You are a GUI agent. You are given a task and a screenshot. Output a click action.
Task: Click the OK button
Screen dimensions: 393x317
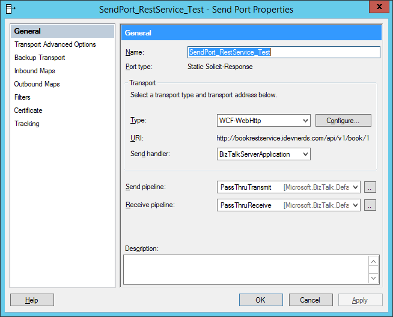point(261,300)
